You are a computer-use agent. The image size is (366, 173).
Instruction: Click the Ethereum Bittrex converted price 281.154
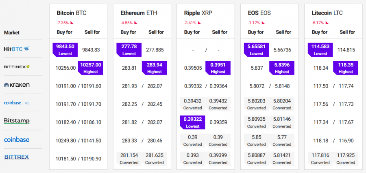click(129, 158)
